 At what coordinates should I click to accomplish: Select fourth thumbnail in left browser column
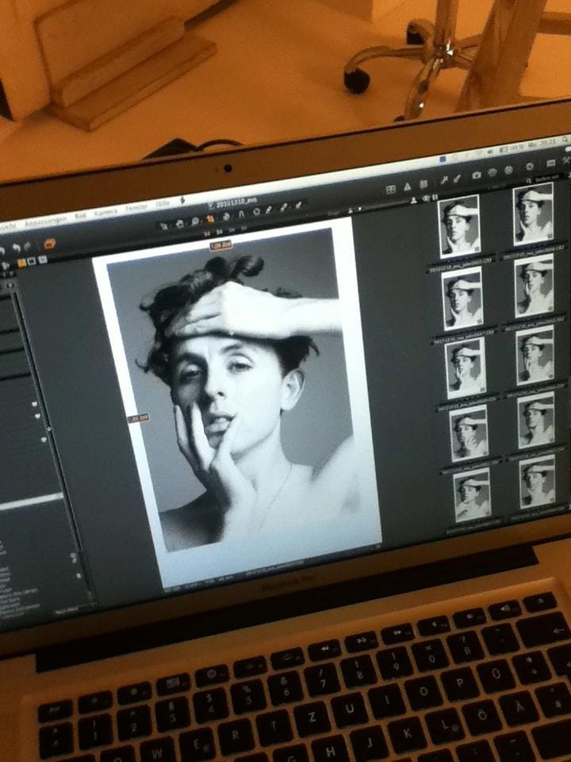pos(469,433)
